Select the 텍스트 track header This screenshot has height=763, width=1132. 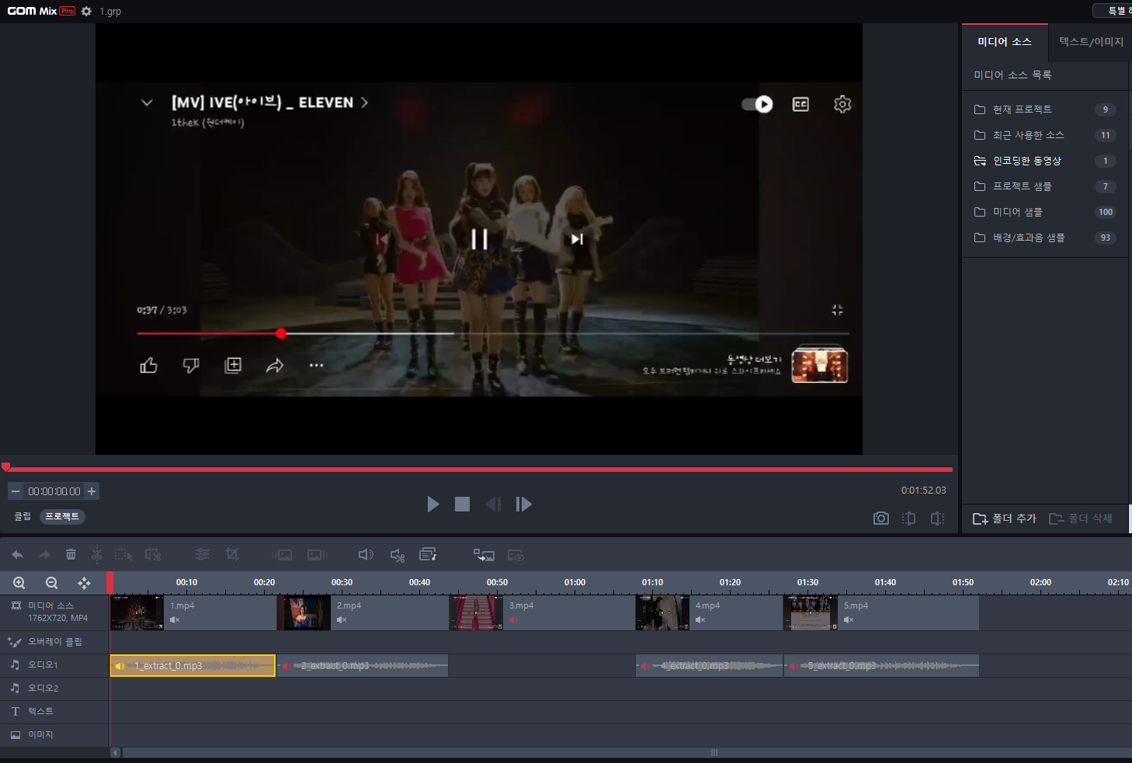(54, 712)
